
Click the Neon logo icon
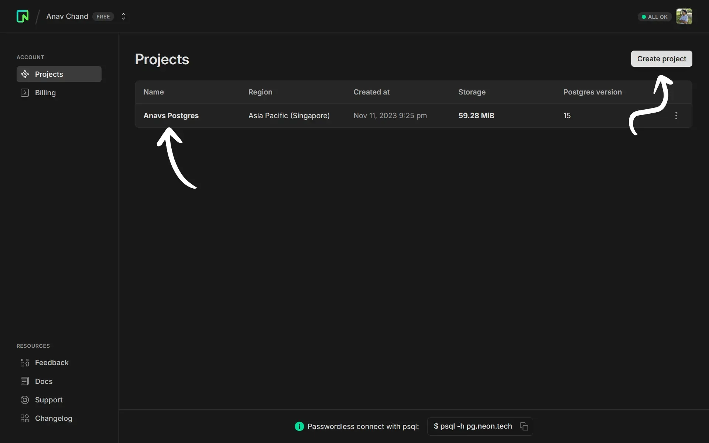click(x=22, y=16)
